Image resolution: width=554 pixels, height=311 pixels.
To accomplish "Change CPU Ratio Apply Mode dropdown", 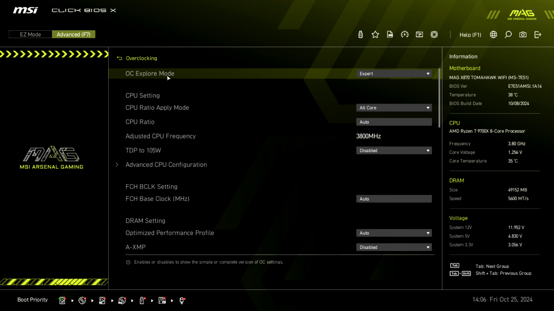I will click(x=394, y=108).
